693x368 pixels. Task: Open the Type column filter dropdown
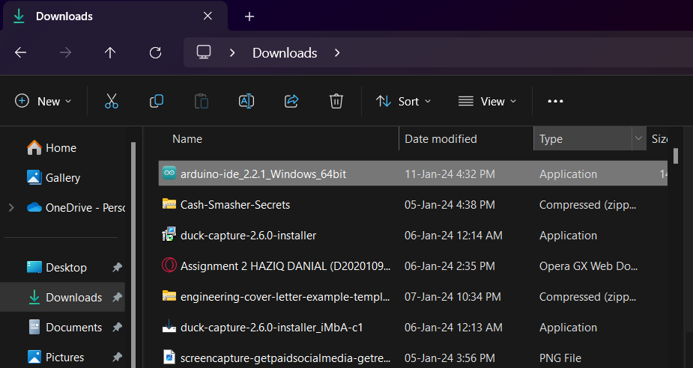638,138
